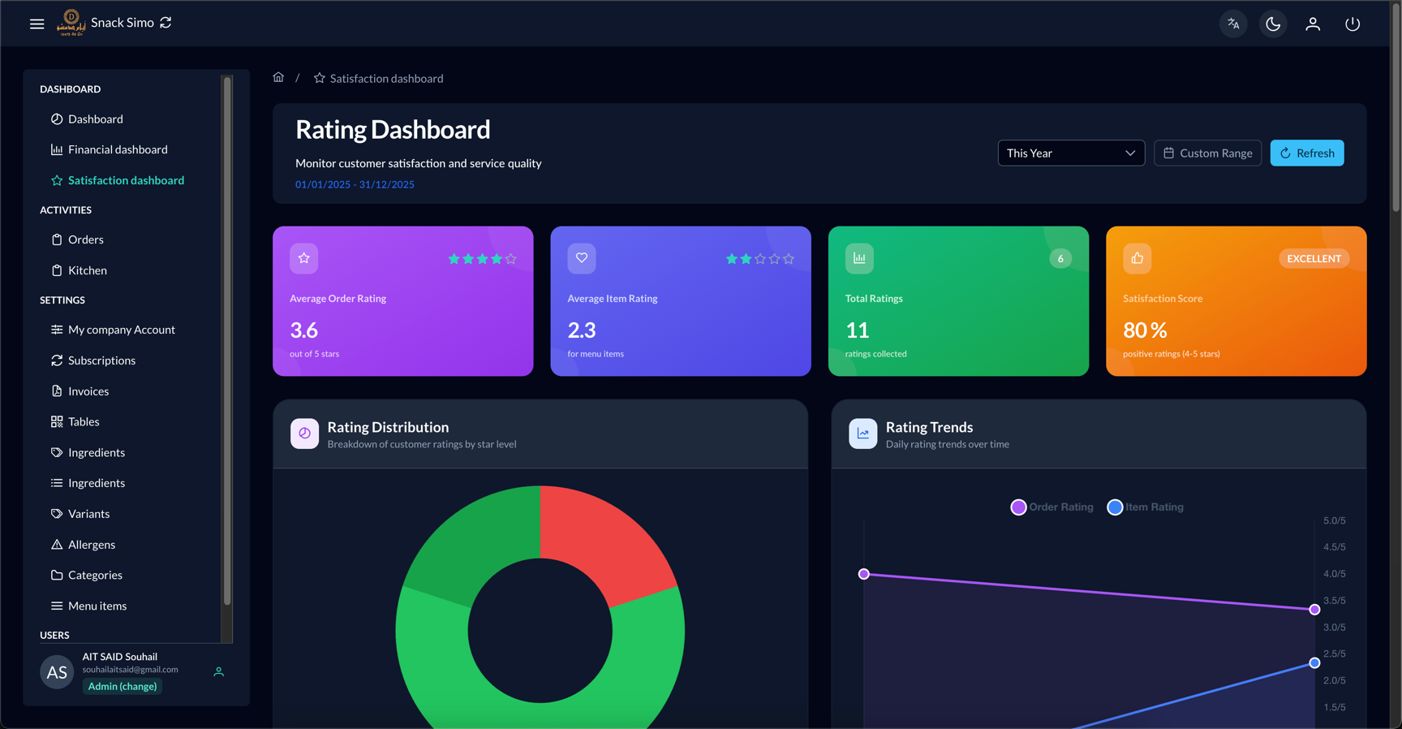Click the thumbs-up icon on Satisfaction Score card
The height and width of the screenshot is (729, 1402).
(x=1138, y=258)
